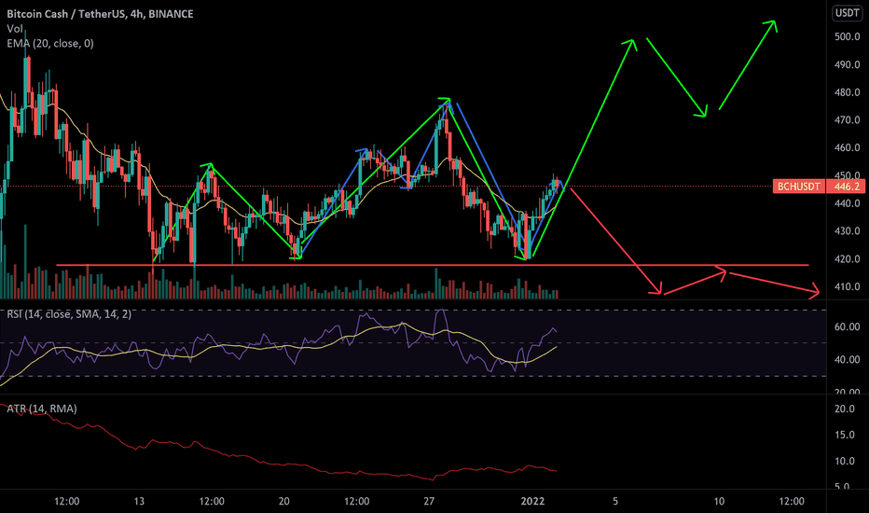Click the ATR 10.0 scale label
The width and height of the screenshot is (869, 513).
pos(845,461)
